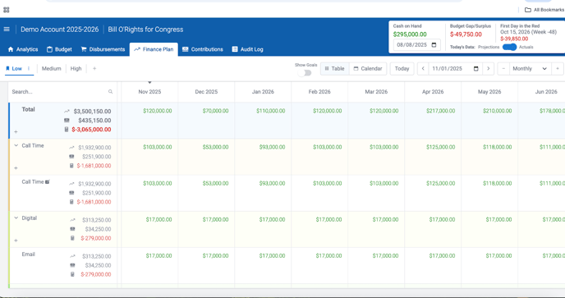This screenshot has height=298, width=565.
Task: Open All Bookmarks folder
Action: click(x=544, y=10)
